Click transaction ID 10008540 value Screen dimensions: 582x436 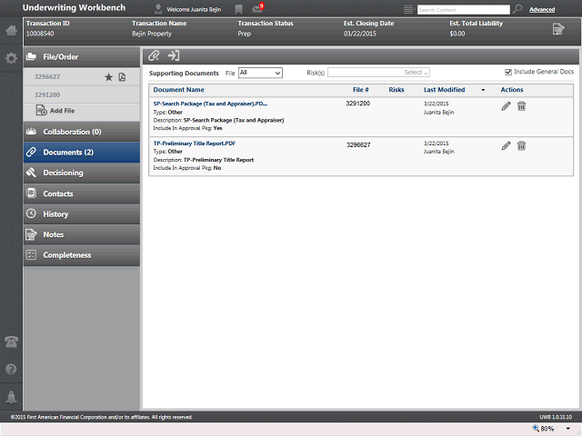pyautogui.click(x=40, y=34)
